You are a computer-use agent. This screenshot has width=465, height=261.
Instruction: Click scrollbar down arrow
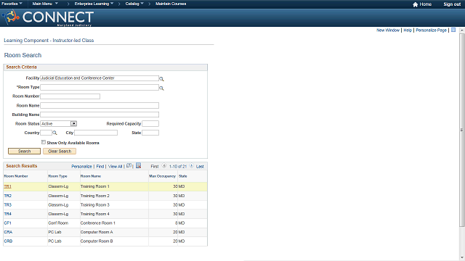tap(462, 258)
